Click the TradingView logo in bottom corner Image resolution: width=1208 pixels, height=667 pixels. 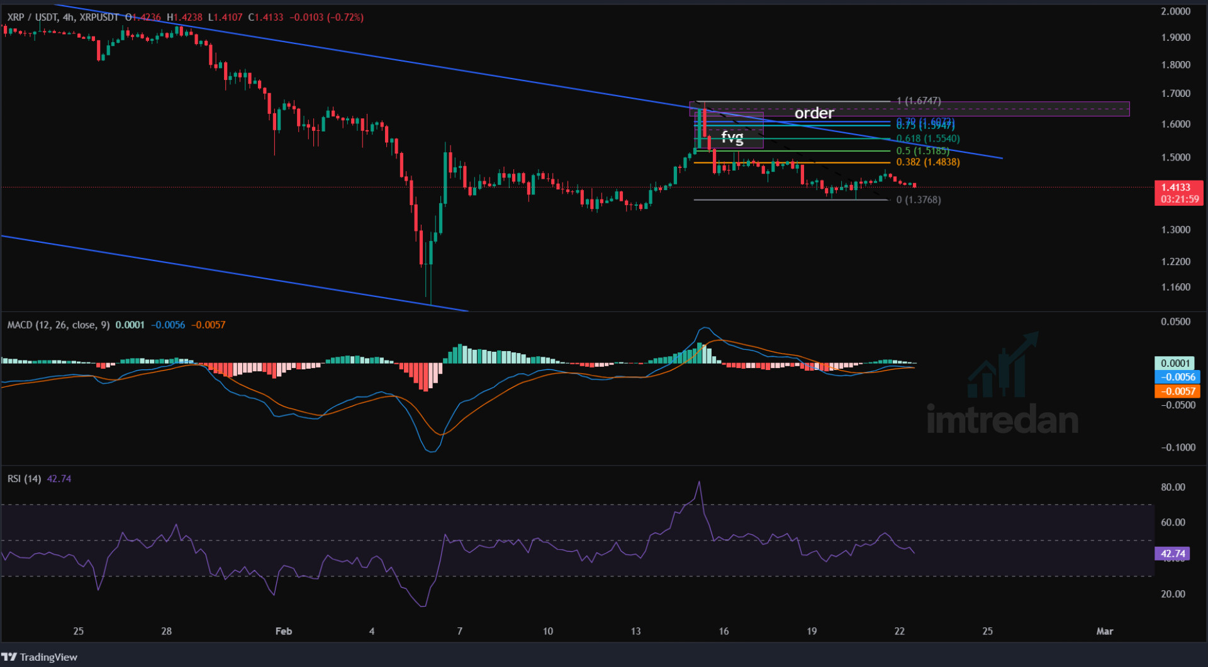coord(40,657)
